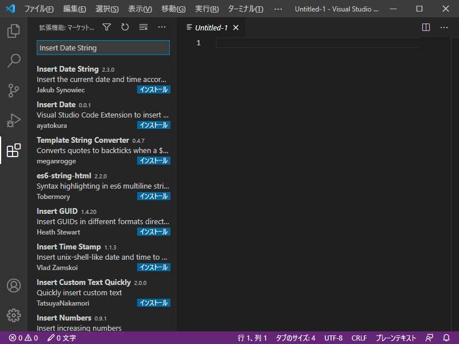Change encoding via UTF-8 status item
This screenshot has height=344, width=459.
(333, 338)
